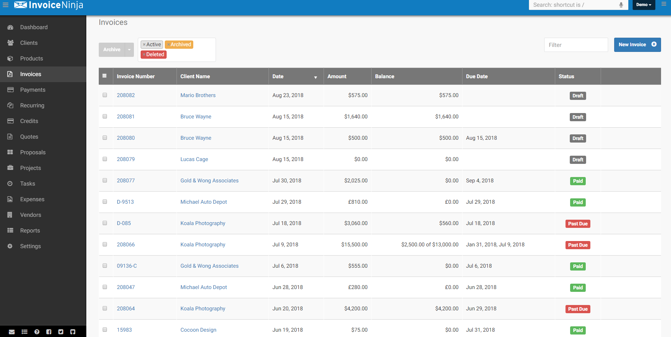Open the Twitter icon in the footer
This screenshot has width=671, height=337.
[x=61, y=332]
